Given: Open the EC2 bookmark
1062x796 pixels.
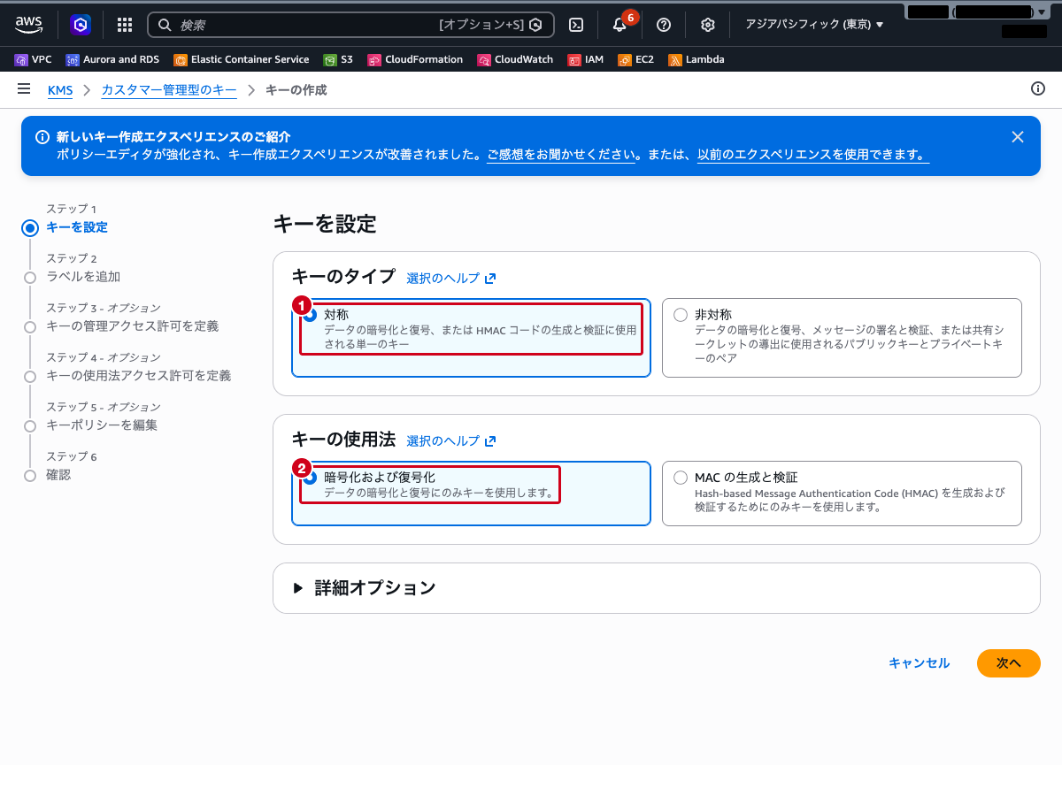Looking at the screenshot, I should pos(635,59).
